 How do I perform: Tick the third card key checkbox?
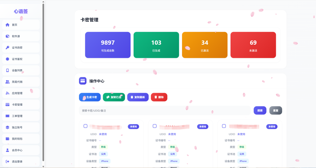tap(224, 126)
